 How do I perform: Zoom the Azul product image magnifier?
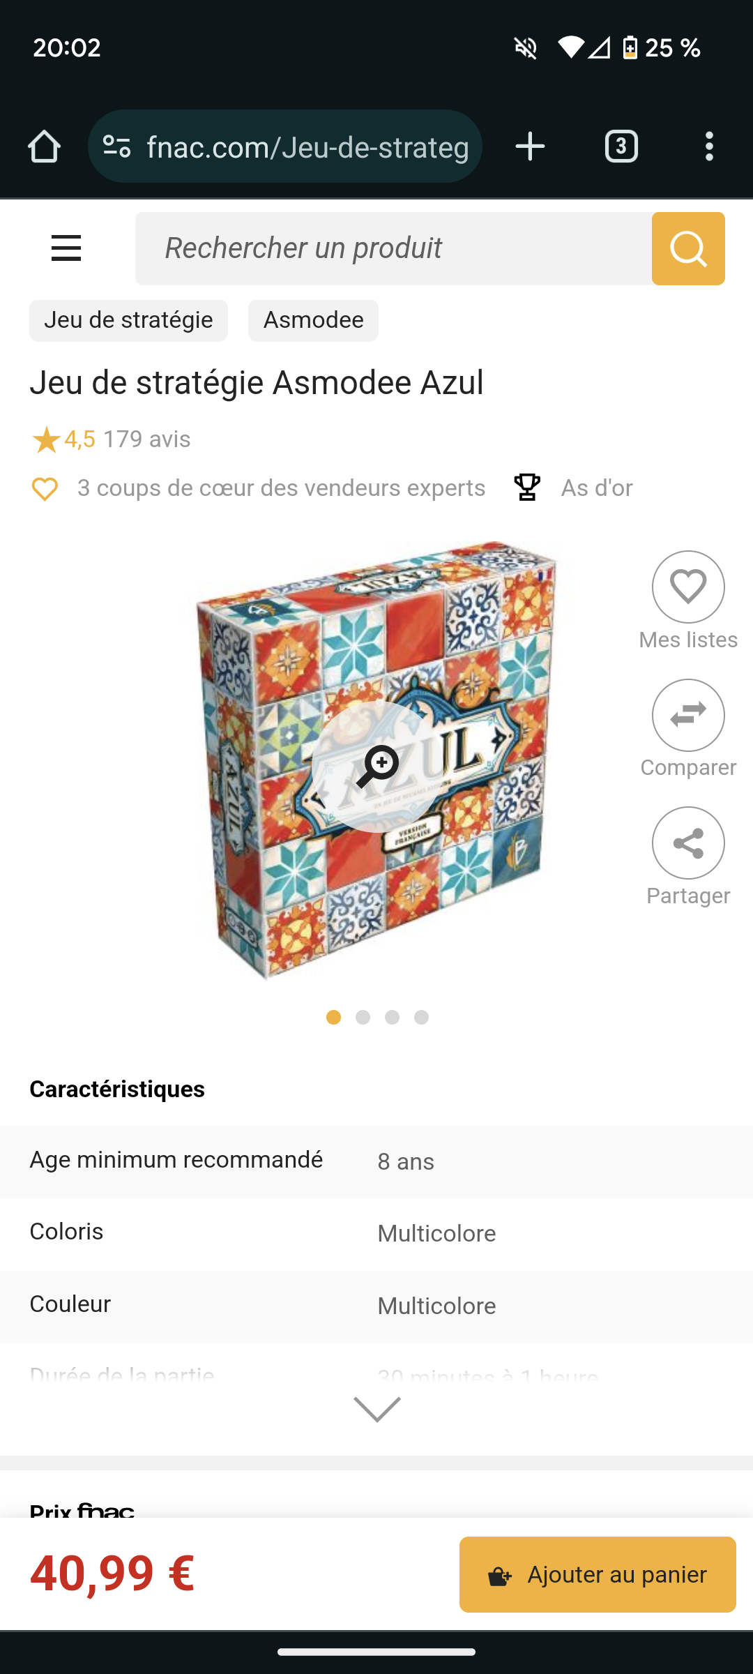point(377,767)
